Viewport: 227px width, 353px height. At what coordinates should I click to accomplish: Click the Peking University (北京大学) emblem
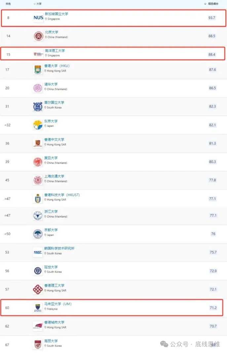[x=38, y=36]
